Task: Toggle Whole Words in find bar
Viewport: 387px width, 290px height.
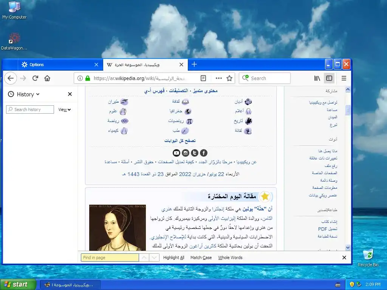Action: point(230,258)
